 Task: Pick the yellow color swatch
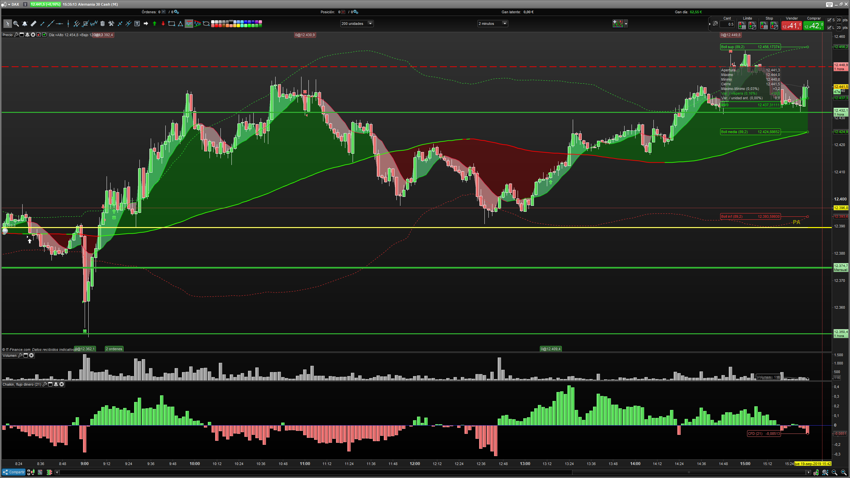238,25
